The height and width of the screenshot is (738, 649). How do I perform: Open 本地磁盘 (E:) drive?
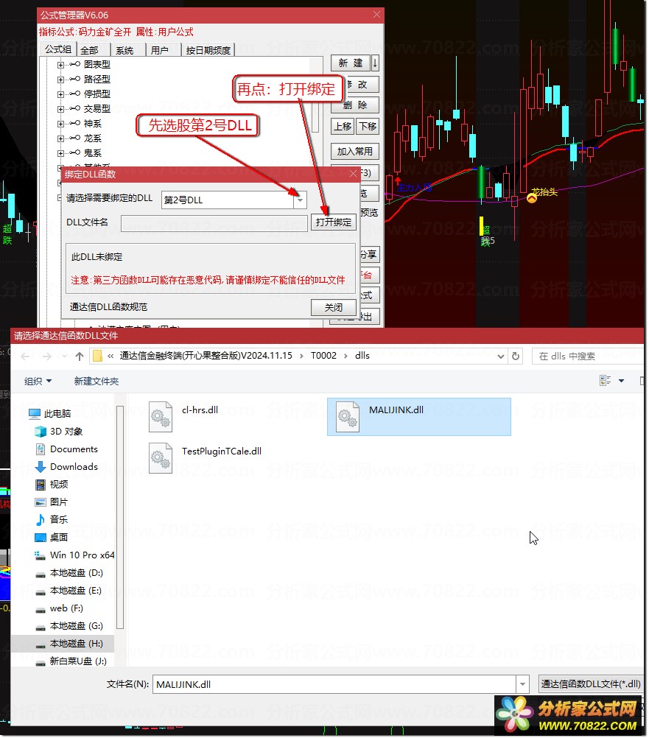tap(69, 591)
